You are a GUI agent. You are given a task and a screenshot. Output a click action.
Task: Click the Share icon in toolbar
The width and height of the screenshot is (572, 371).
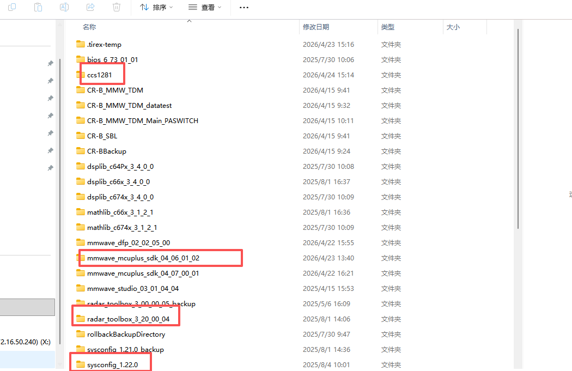(x=90, y=7)
